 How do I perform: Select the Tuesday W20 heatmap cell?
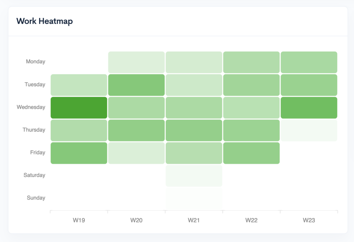click(136, 85)
